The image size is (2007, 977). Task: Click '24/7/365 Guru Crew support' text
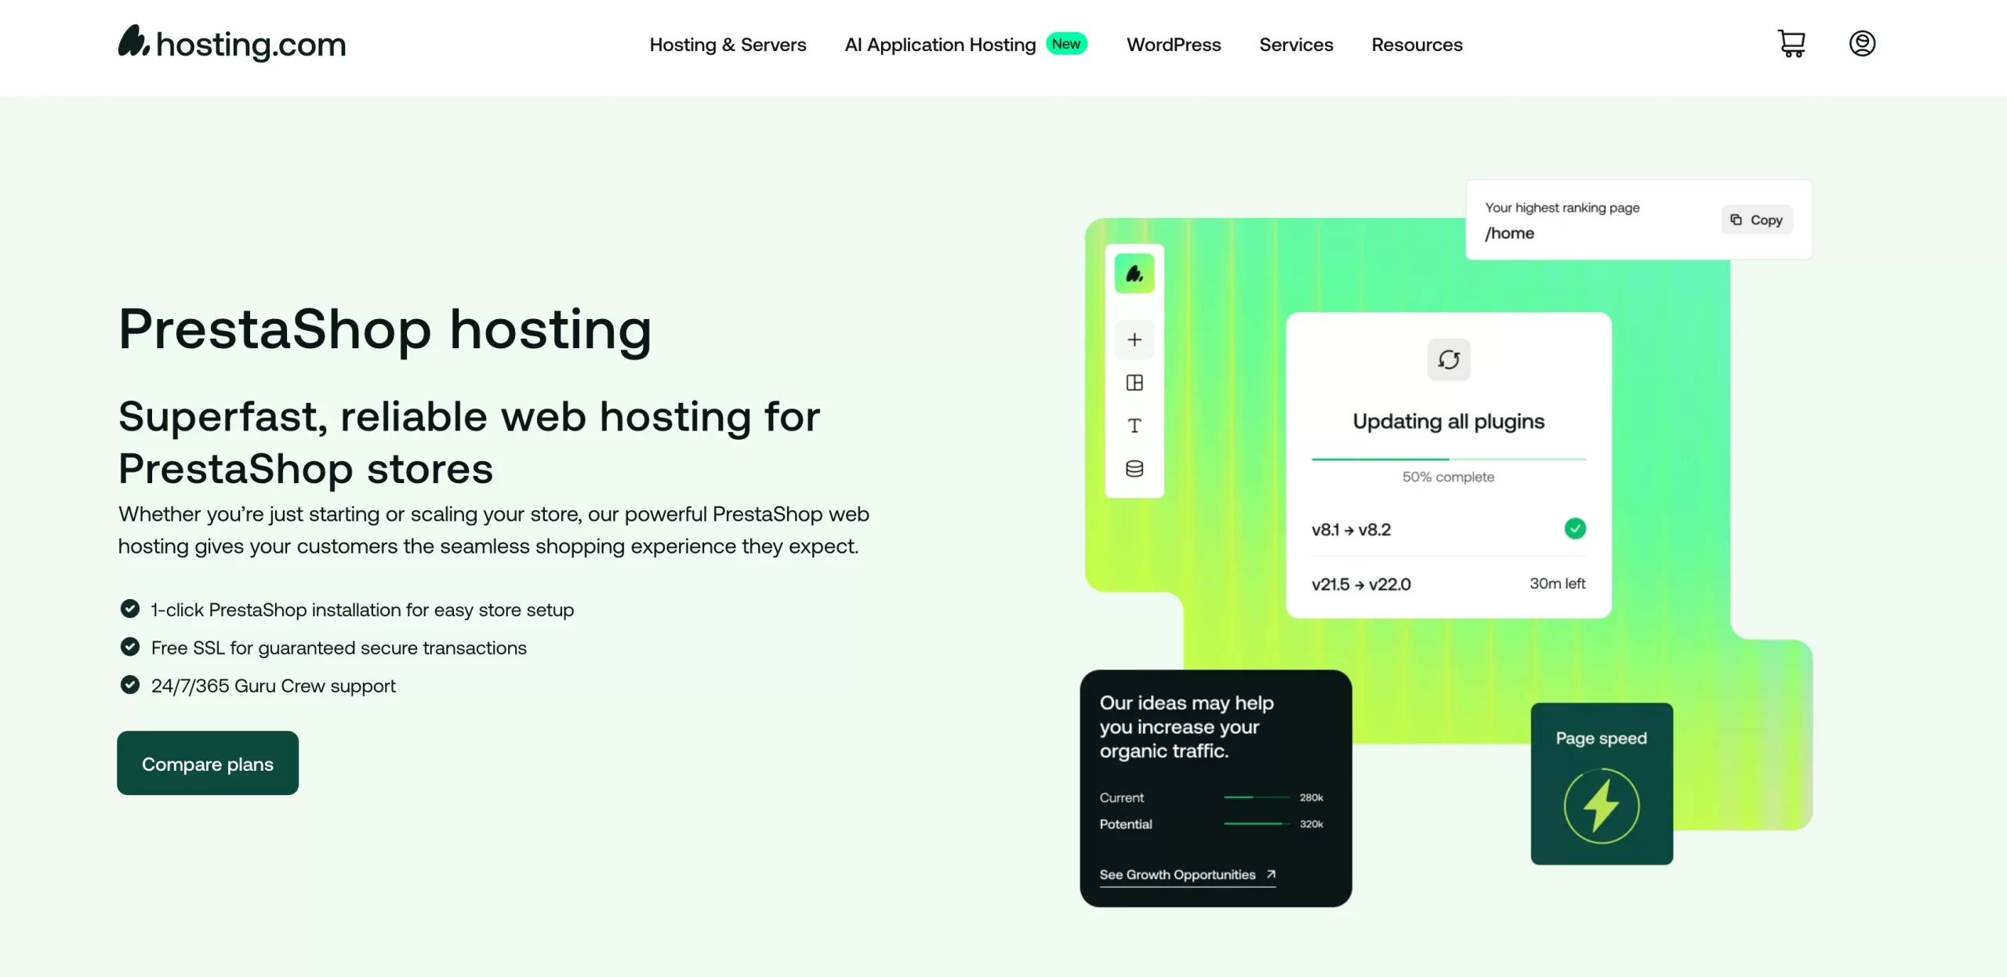tap(273, 685)
